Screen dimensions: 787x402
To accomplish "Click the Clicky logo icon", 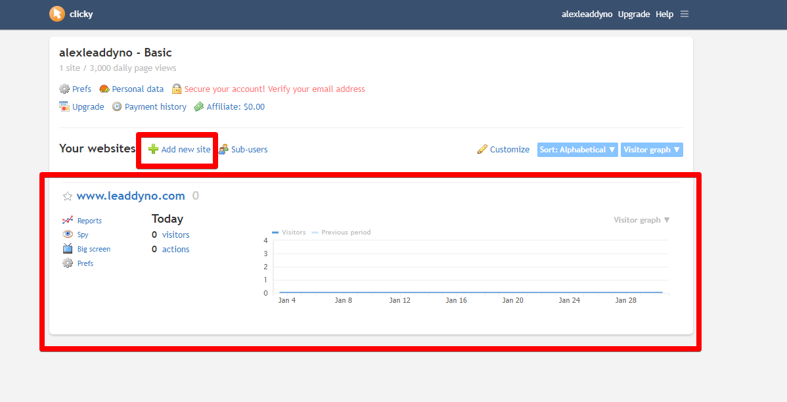I will click(57, 14).
